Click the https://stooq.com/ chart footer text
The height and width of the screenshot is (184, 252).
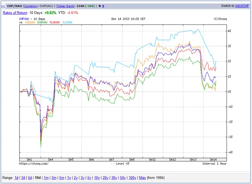[34, 164]
